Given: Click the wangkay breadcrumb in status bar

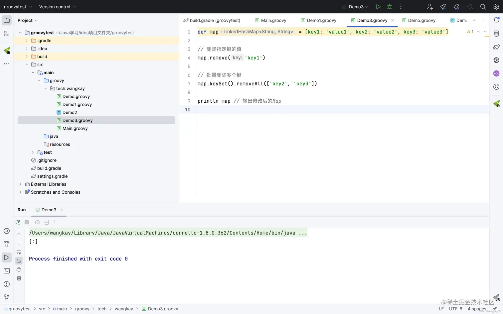Looking at the screenshot, I should (124, 309).
